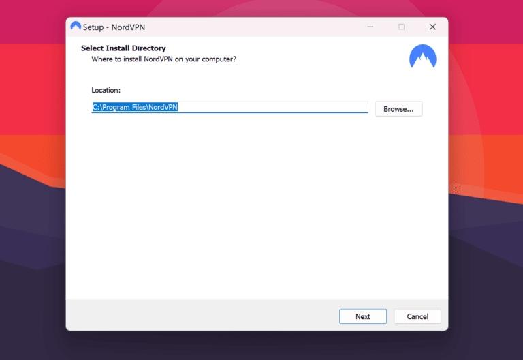523x360 pixels.
Task: Click the NordVPN icon in the title bar
Action: pos(76,27)
